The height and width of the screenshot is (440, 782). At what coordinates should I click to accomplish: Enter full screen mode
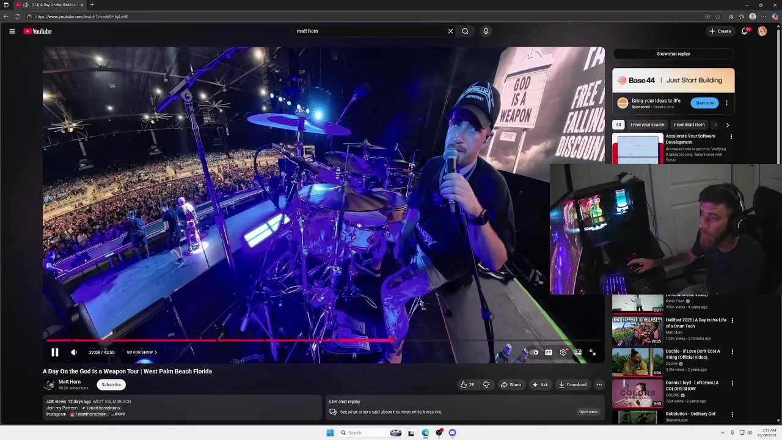[x=593, y=352]
